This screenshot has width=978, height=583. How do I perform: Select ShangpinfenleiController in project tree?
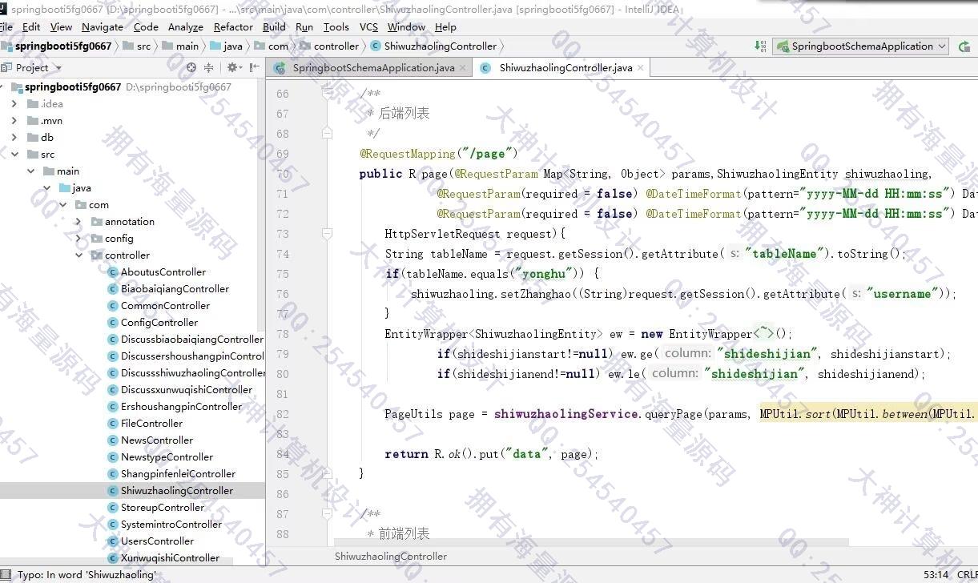(178, 474)
